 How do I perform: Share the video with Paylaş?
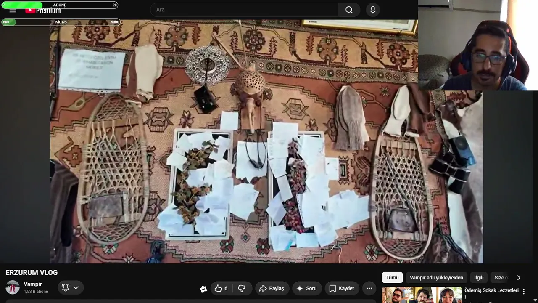[x=272, y=288]
